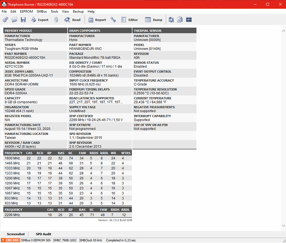Click the open folder icon
Viewport: 286px width, 243px height.
pyautogui.click(x=14, y=20)
